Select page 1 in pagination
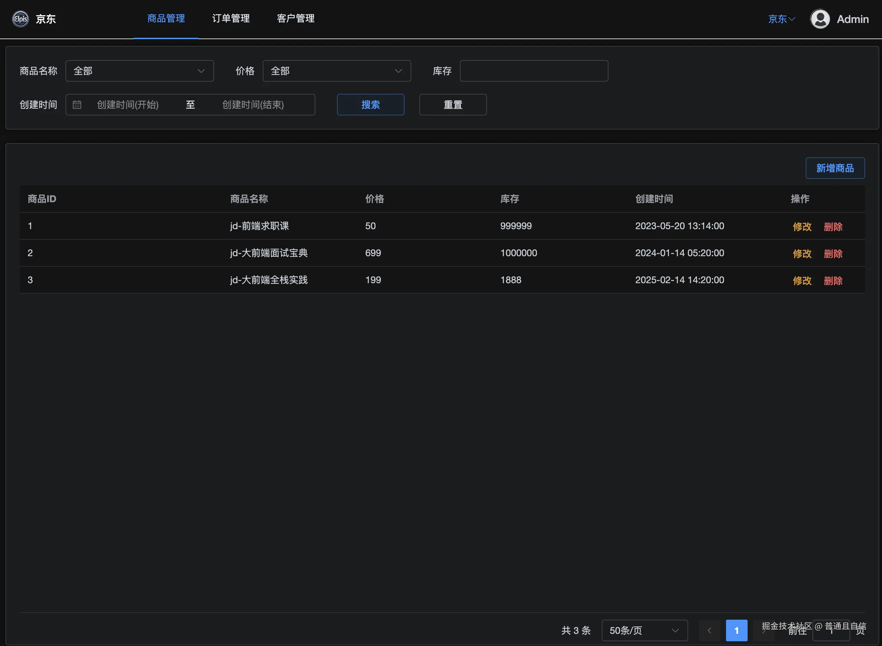Image resolution: width=882 pixels, height=646 pixels. point(736,630)
